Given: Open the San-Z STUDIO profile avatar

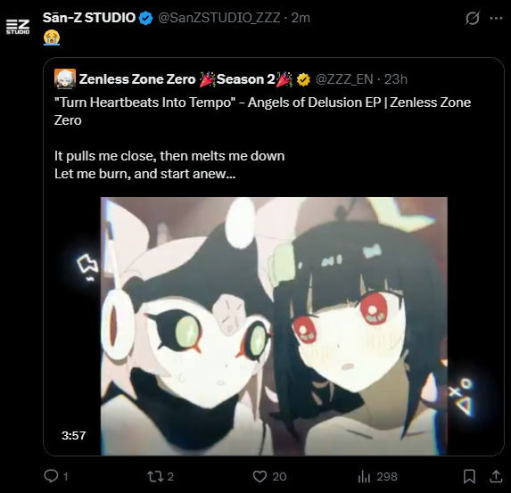Looking at the screenshot, I should (18, 27).
